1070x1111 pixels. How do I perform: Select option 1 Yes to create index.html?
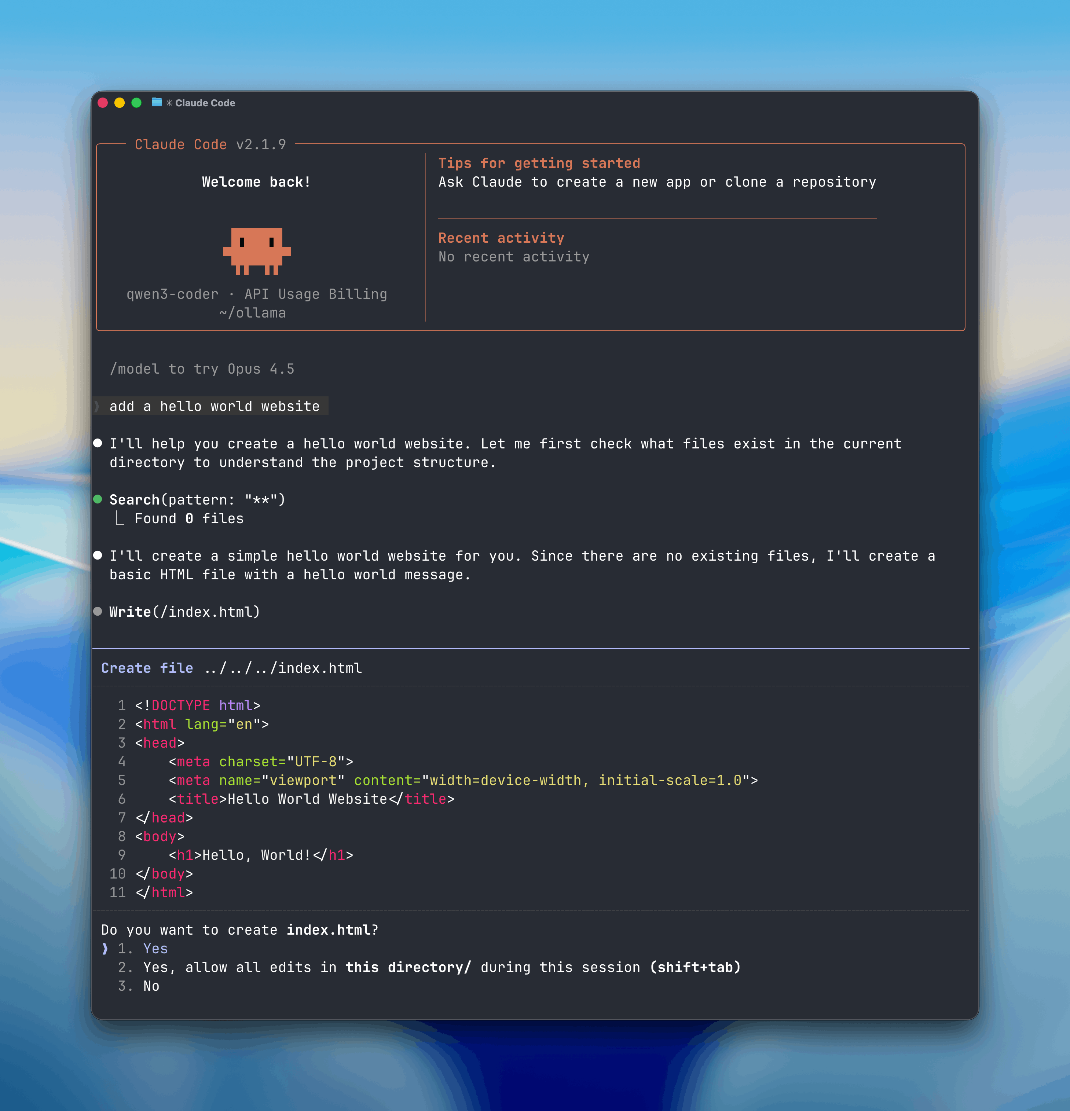[155, 948]
